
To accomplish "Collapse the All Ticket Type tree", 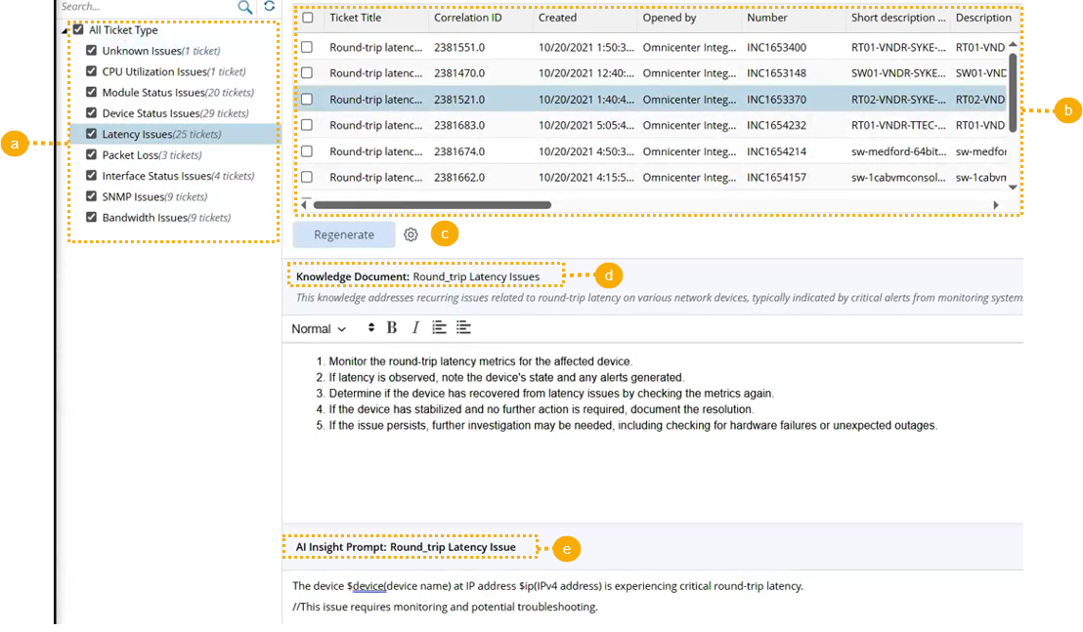I will (x=65, y=30).
